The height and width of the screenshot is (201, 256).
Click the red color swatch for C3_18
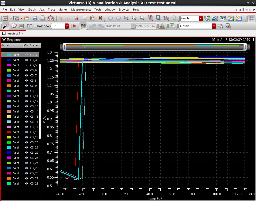point(9,132)
